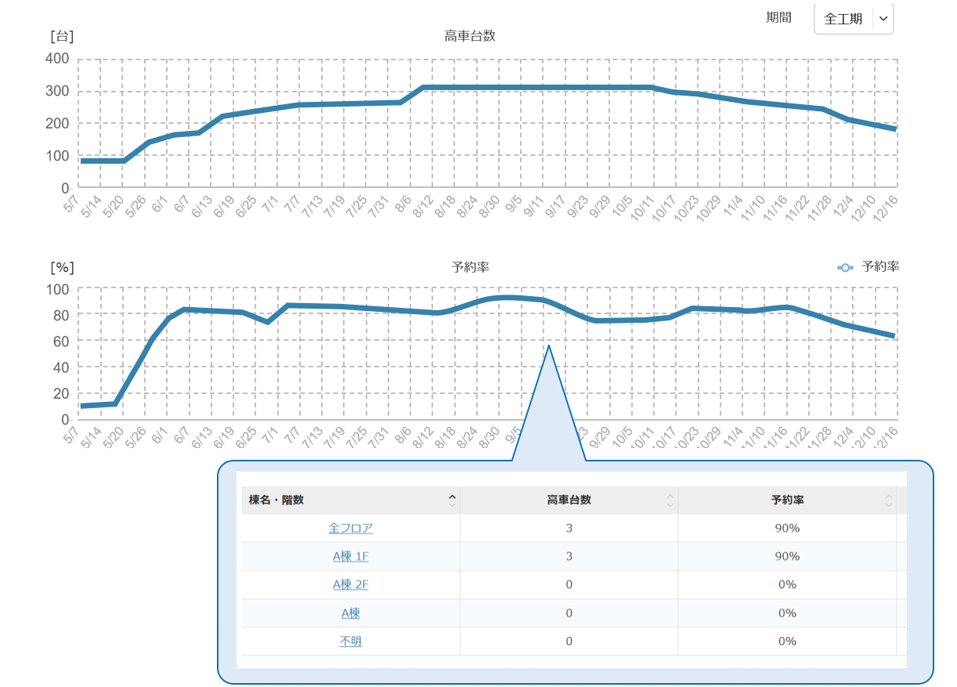
Task: Toggle the 予約率 legend label text
Action: coord(880,267)
